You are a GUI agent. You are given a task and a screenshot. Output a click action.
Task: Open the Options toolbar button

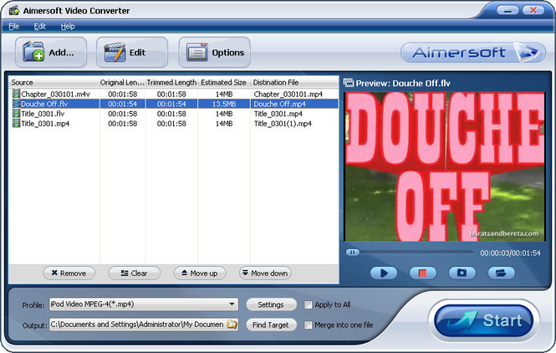[215, 53]
